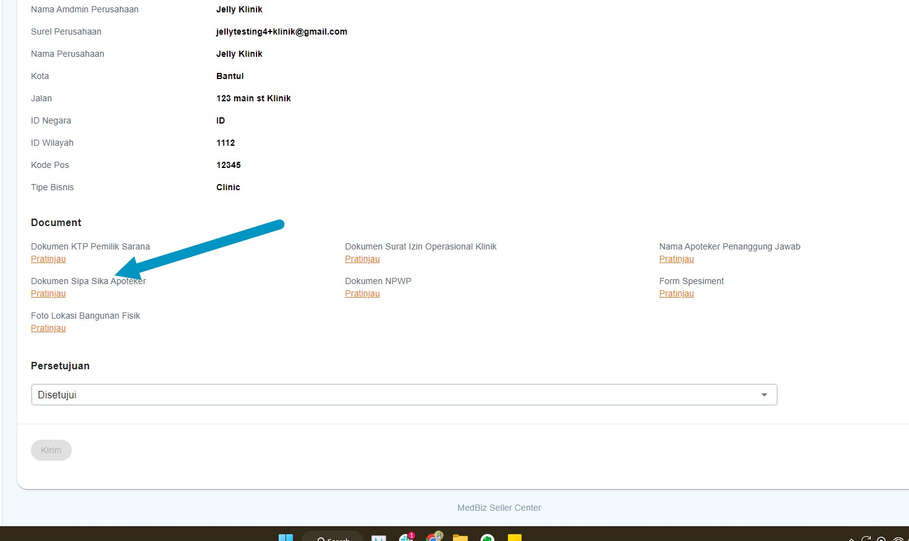This screenshot has height=541, width=909.
Task: Preview the Dokumen NPWP file
Action: pyautogui.click(x=362, y=293)
